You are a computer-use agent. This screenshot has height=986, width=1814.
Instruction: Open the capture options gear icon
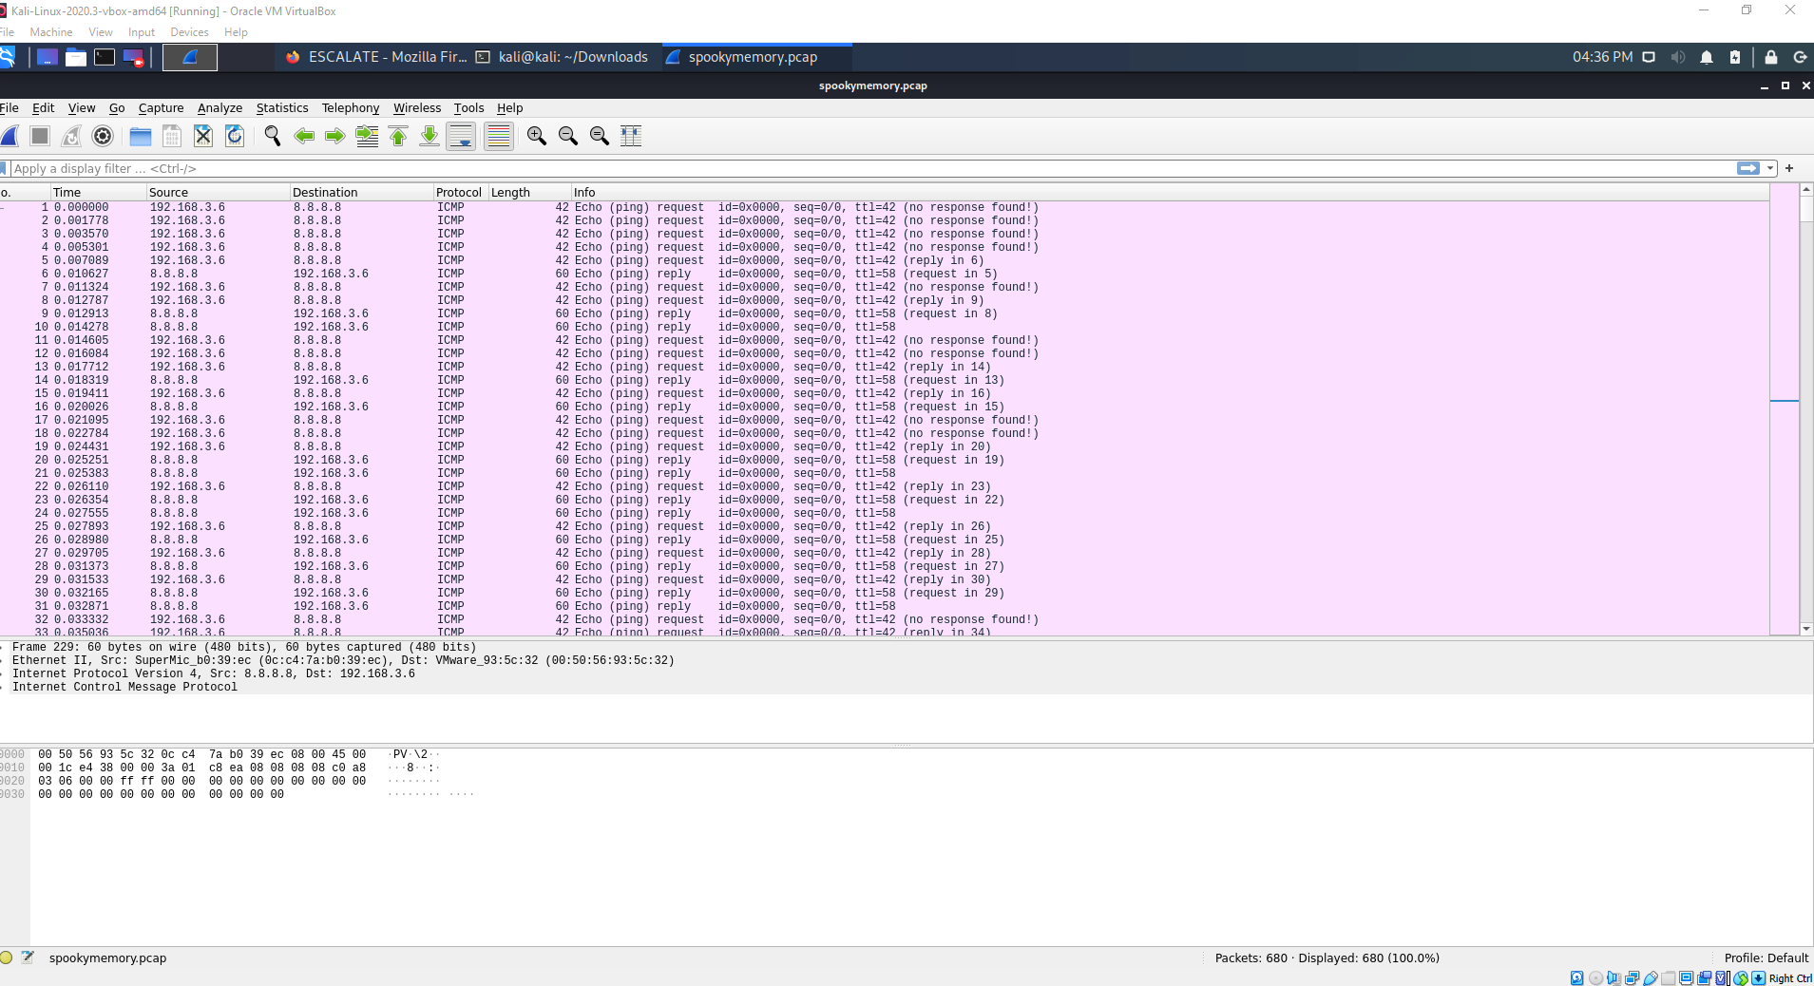(x=102, y=136)
